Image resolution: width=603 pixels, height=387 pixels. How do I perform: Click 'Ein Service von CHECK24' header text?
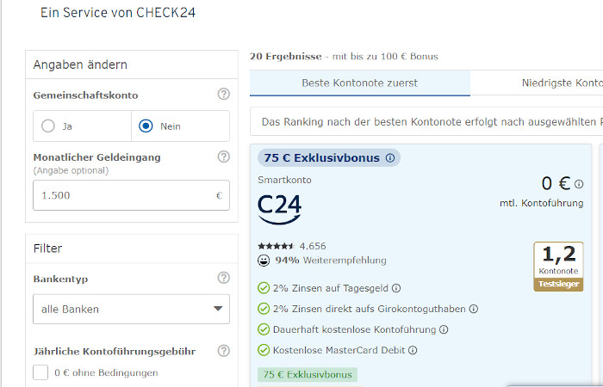118,13
